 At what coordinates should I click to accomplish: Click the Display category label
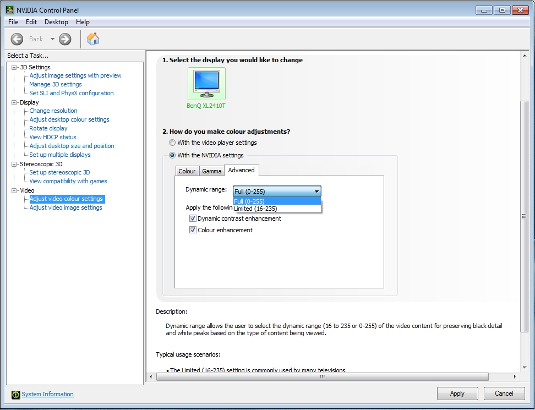point(29,102)
